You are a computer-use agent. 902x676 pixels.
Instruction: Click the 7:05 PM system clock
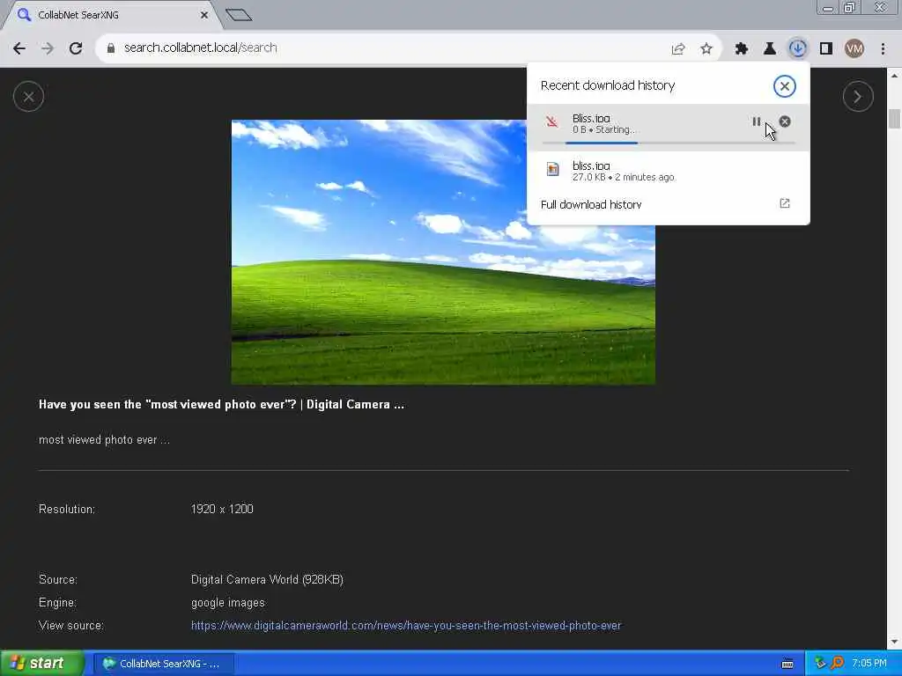[x=869, y=664]
